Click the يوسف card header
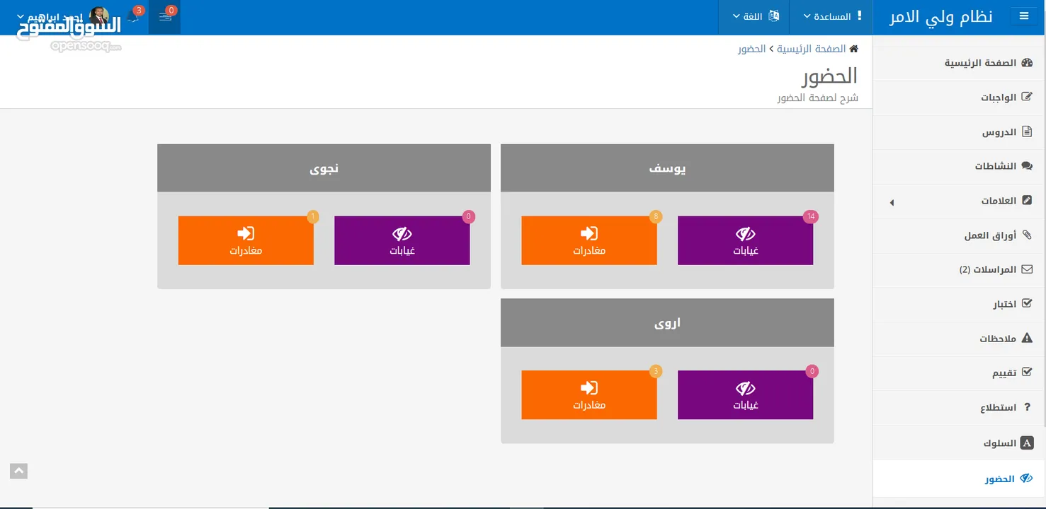The width and height of the screenshot is (1046, 509). pyautogui.click(x=667, y=168)
